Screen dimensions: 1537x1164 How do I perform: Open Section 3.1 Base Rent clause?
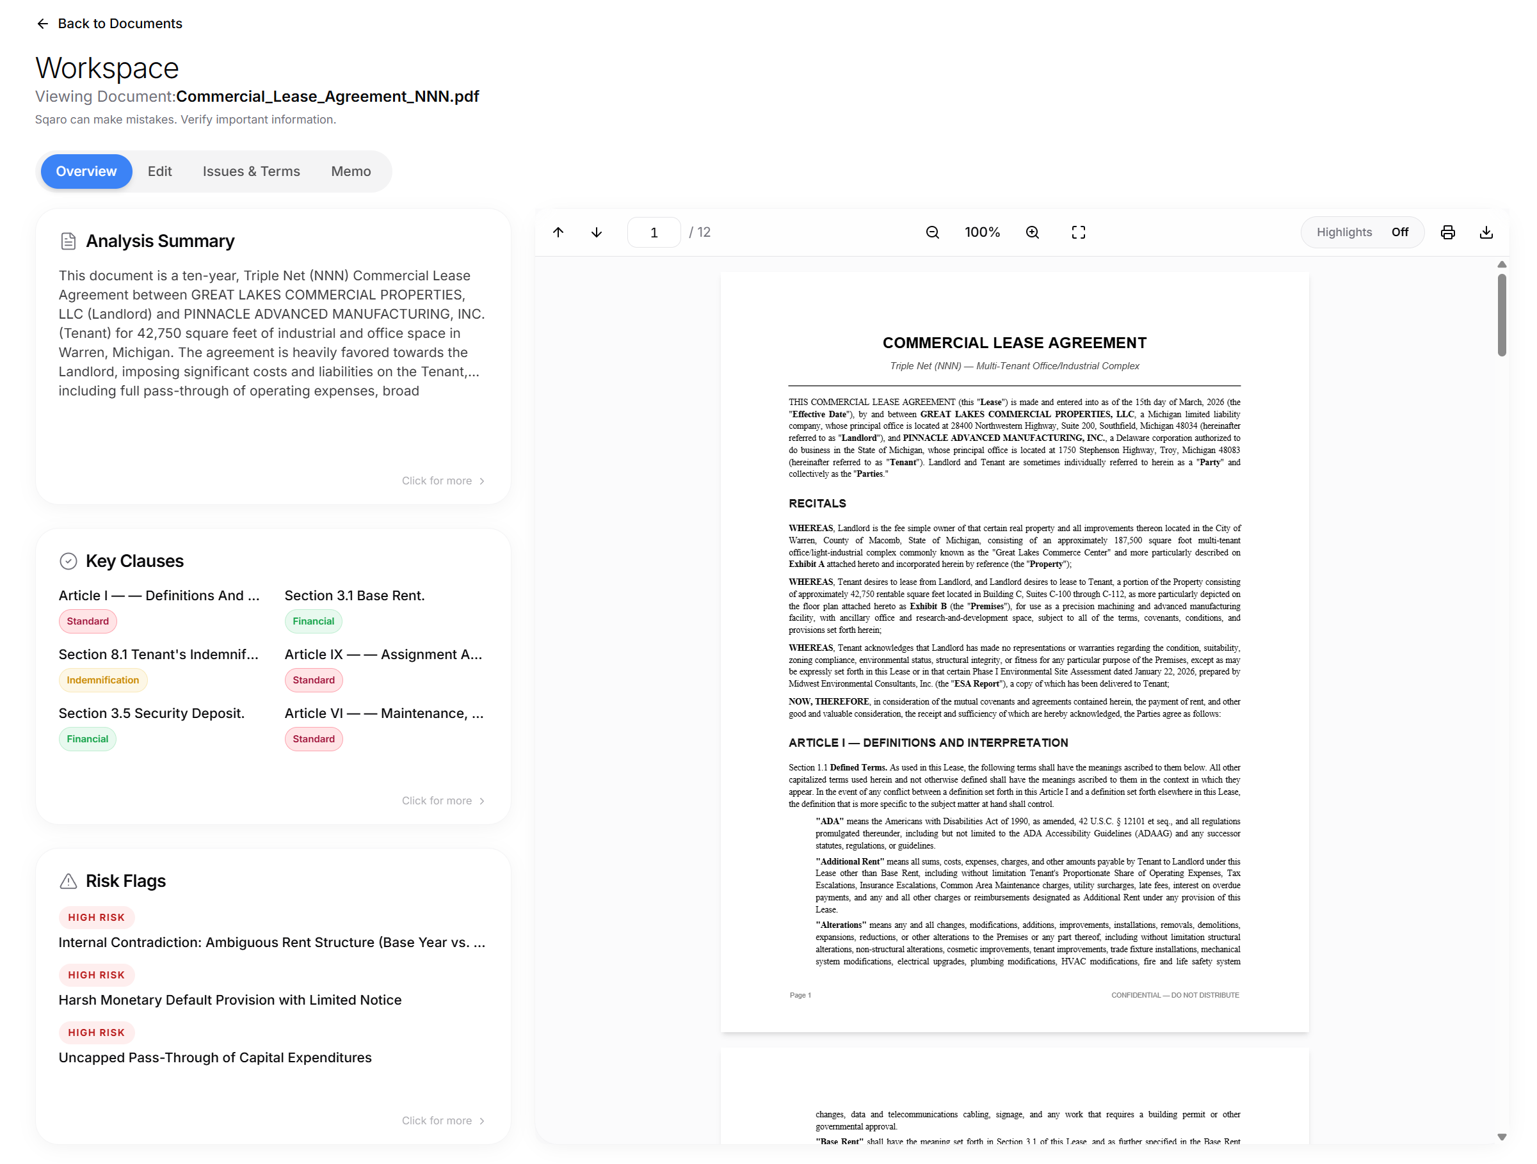point(355,595)
